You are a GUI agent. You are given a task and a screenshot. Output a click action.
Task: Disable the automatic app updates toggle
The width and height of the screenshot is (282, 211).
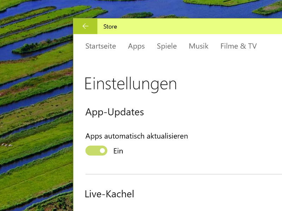tap(96, 151)
